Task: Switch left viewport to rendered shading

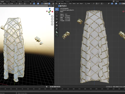Action: pyautogui.click(x=49, y=4)
